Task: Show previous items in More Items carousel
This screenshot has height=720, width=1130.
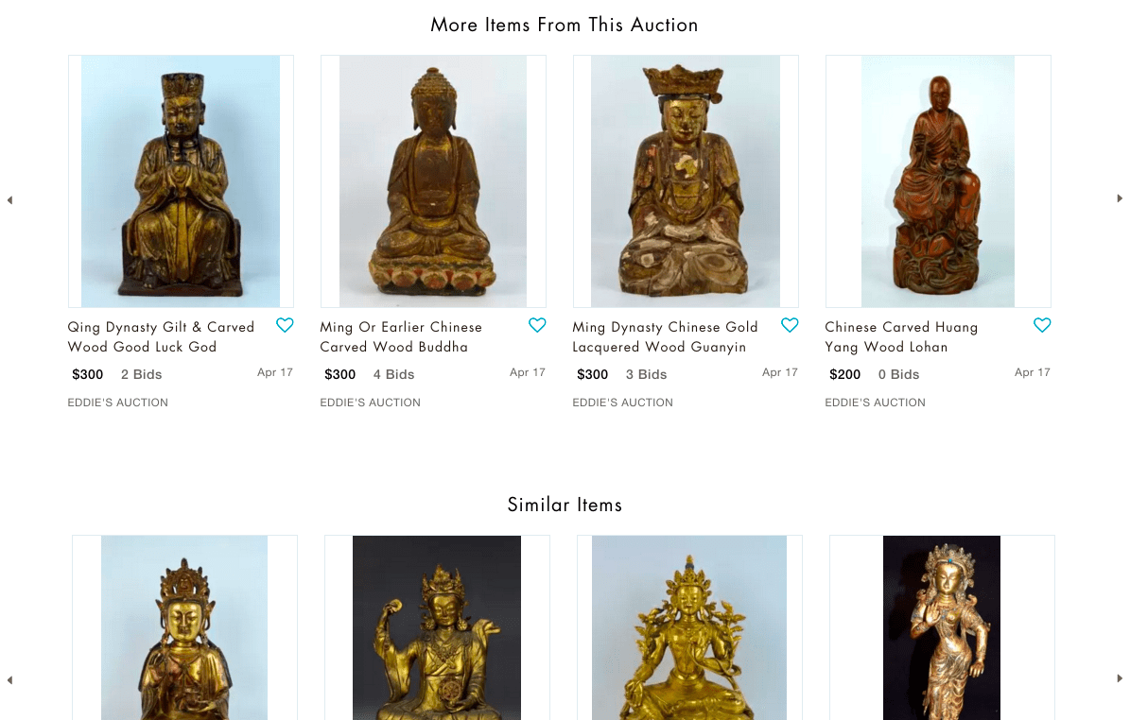Action: [x=10, y=200]
